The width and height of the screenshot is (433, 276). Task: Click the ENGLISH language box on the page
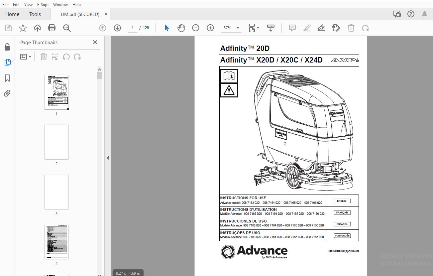point(342,201)
